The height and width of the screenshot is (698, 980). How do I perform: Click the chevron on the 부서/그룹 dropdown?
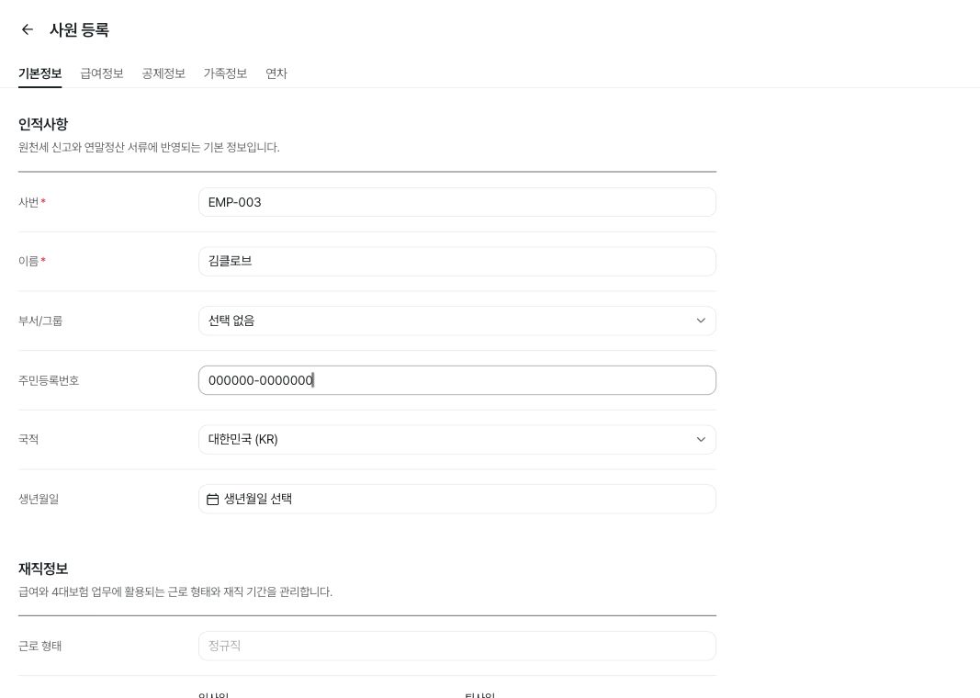(x=701, y=321)
